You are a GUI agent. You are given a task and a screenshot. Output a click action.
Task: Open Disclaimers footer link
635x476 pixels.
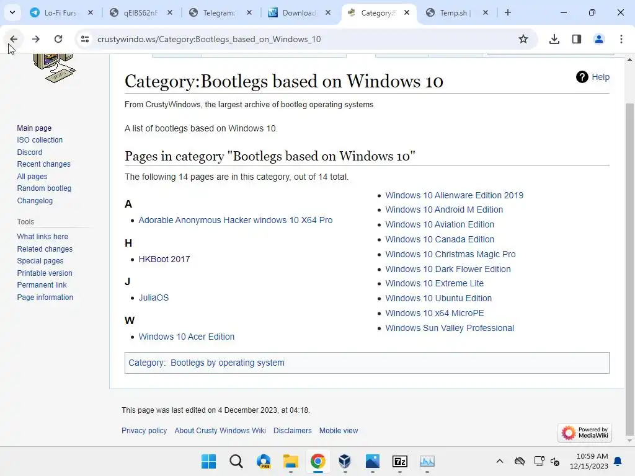293,431
